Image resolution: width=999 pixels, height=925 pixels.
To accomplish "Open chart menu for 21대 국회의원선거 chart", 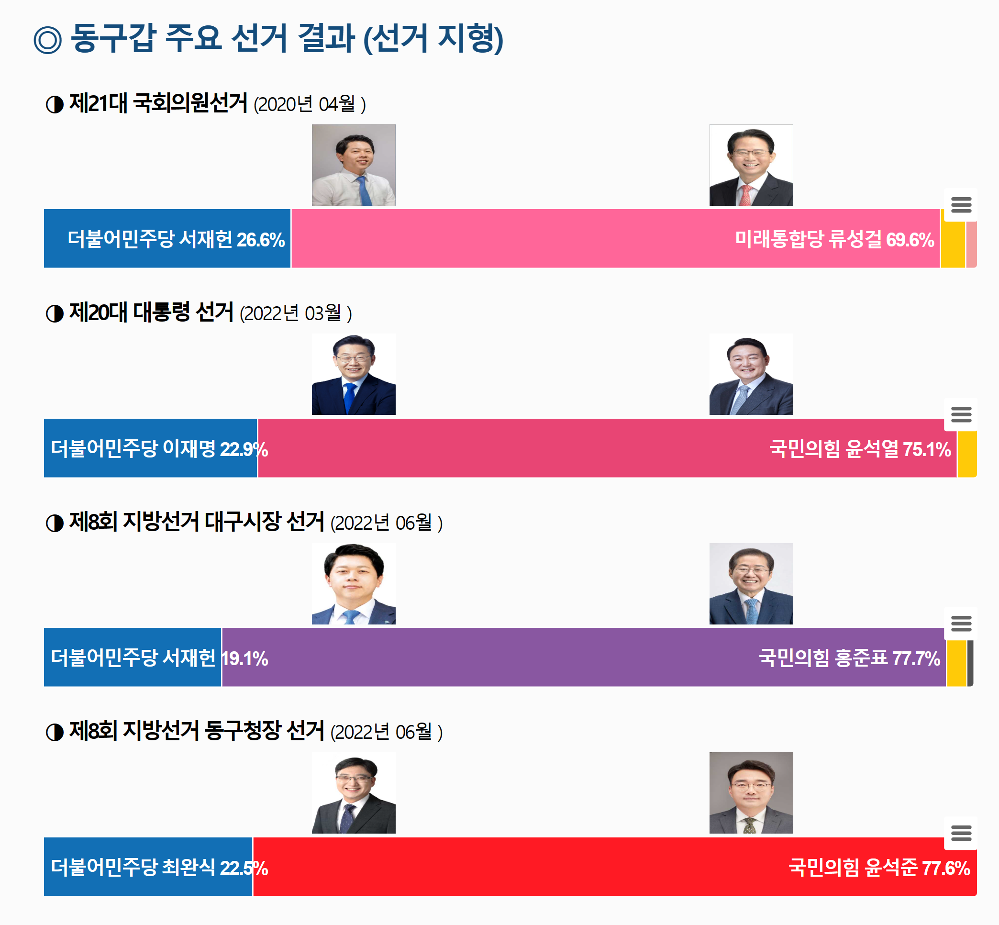I will 960,205.
